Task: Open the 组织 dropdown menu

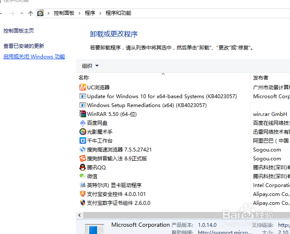Action: coord(90,66)
